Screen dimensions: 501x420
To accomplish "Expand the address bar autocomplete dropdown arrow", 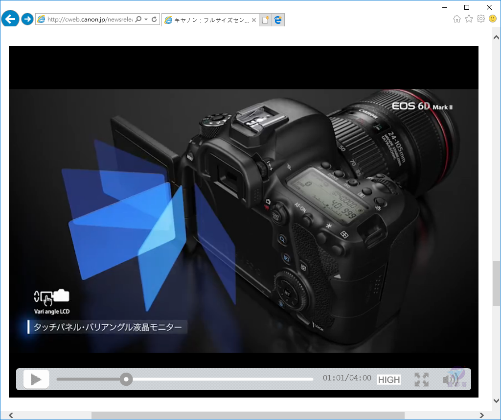I will pos(146,20).
